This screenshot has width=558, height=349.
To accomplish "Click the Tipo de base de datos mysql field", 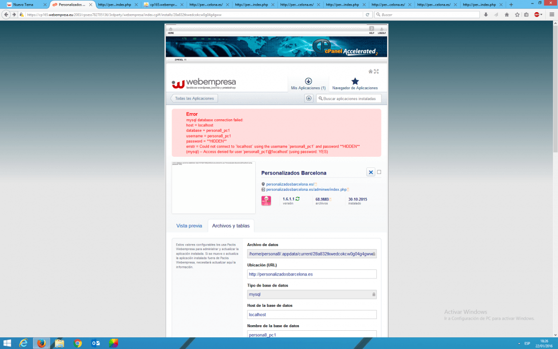I will click(312, 295).
